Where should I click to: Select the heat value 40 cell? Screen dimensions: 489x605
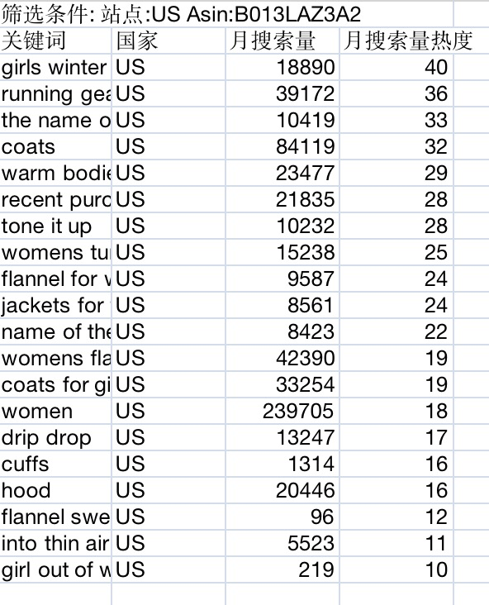point(396,67)
